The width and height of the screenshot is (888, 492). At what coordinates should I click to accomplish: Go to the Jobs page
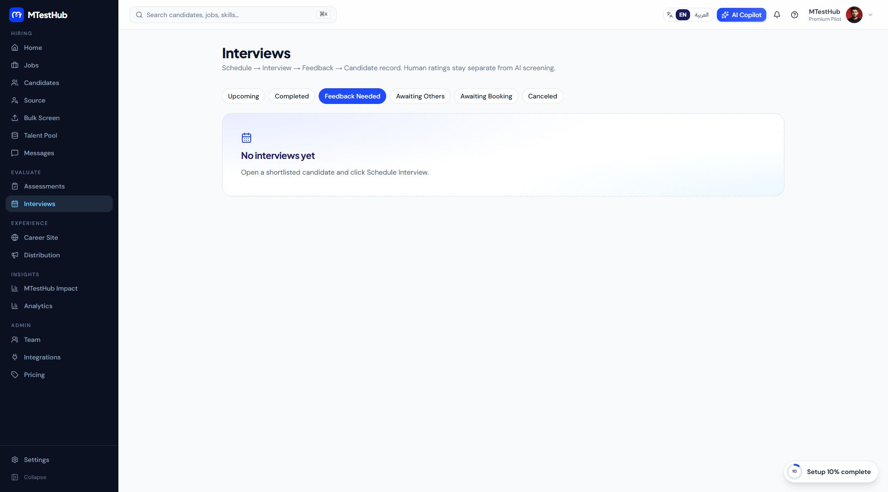(x=59, y=65)
